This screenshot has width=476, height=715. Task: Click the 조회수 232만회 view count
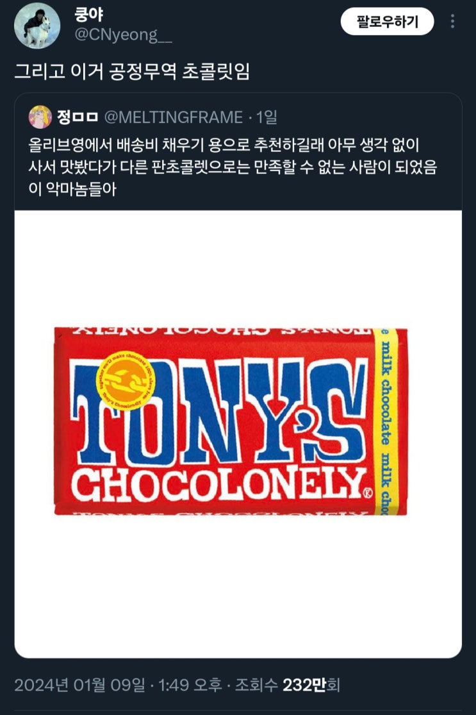pyautogui.click(x=288, y=685)
